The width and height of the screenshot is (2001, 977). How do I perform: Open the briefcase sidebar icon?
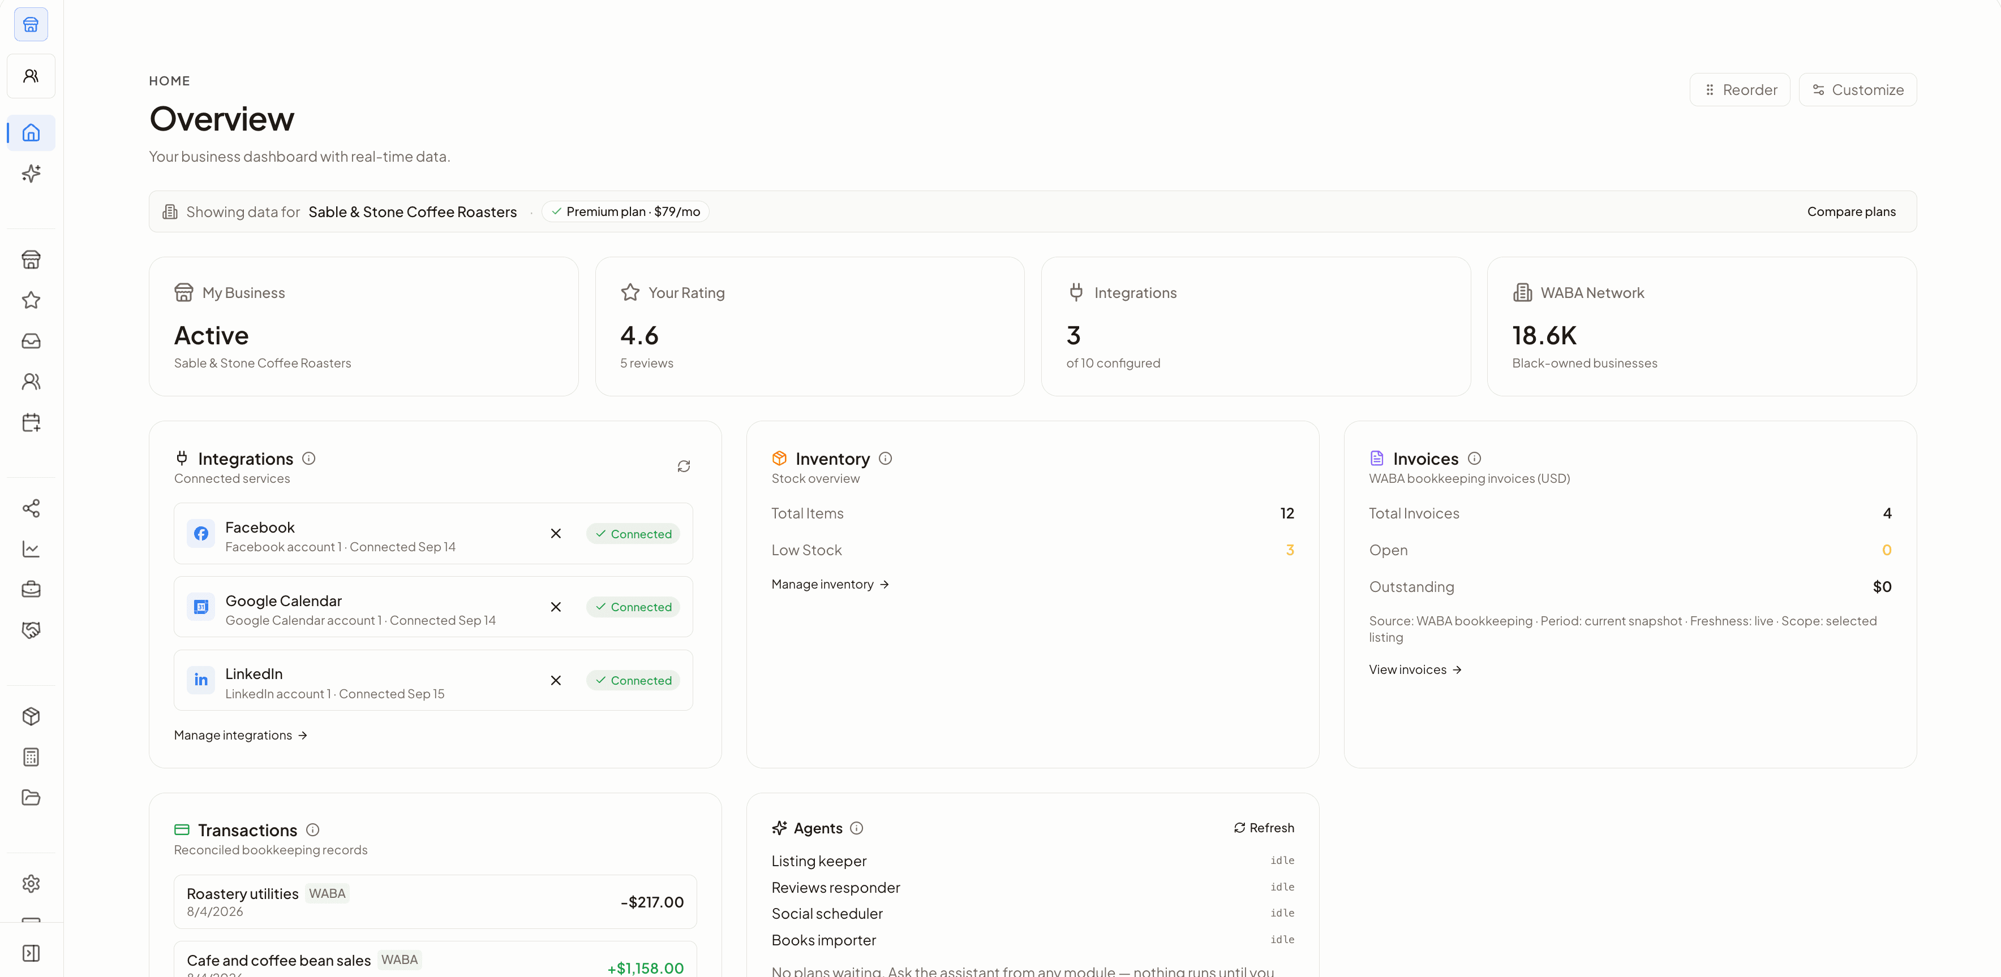point(31,589)
